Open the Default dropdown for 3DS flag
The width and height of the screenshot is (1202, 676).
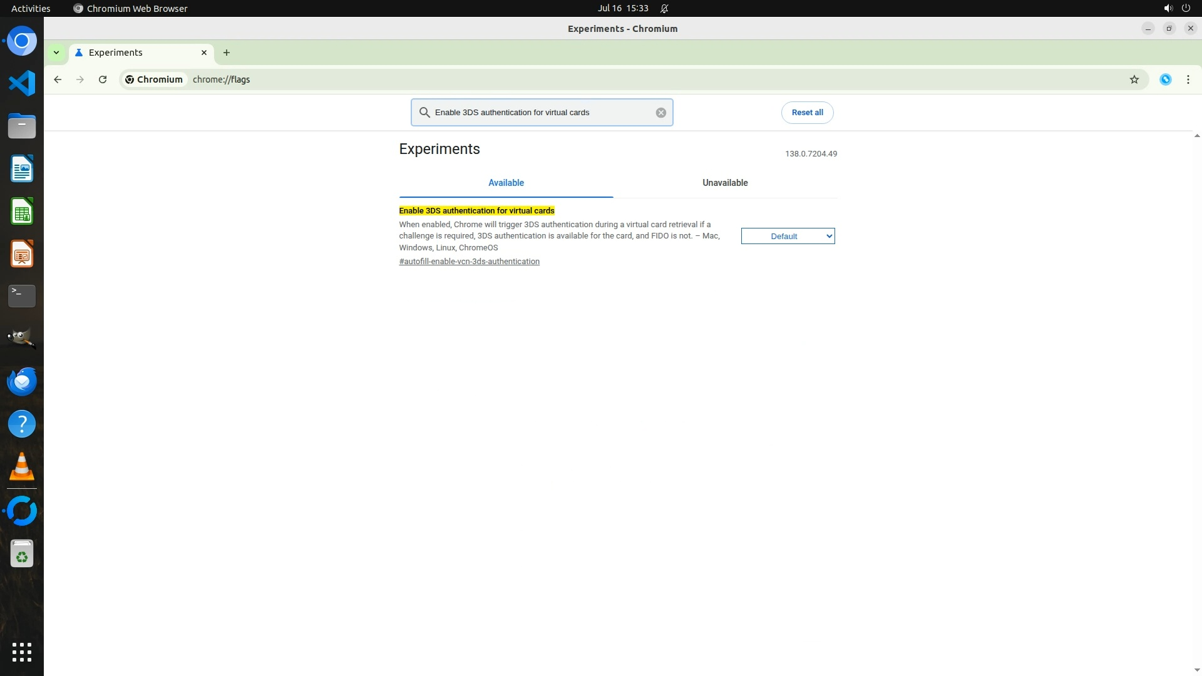point(788,236)
